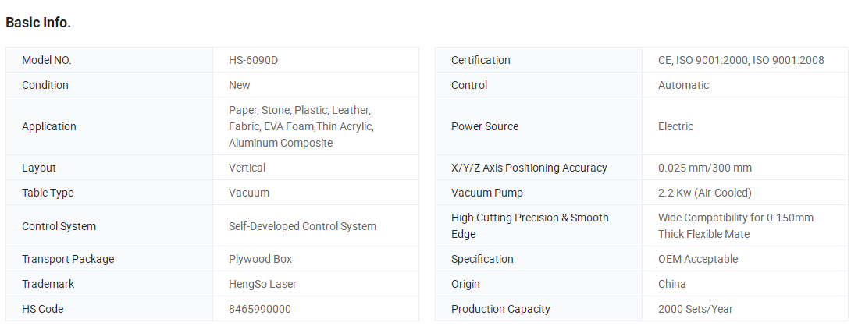Click the Origin value China
Viewport: 851px width, 326px height.
pos(671,284)
